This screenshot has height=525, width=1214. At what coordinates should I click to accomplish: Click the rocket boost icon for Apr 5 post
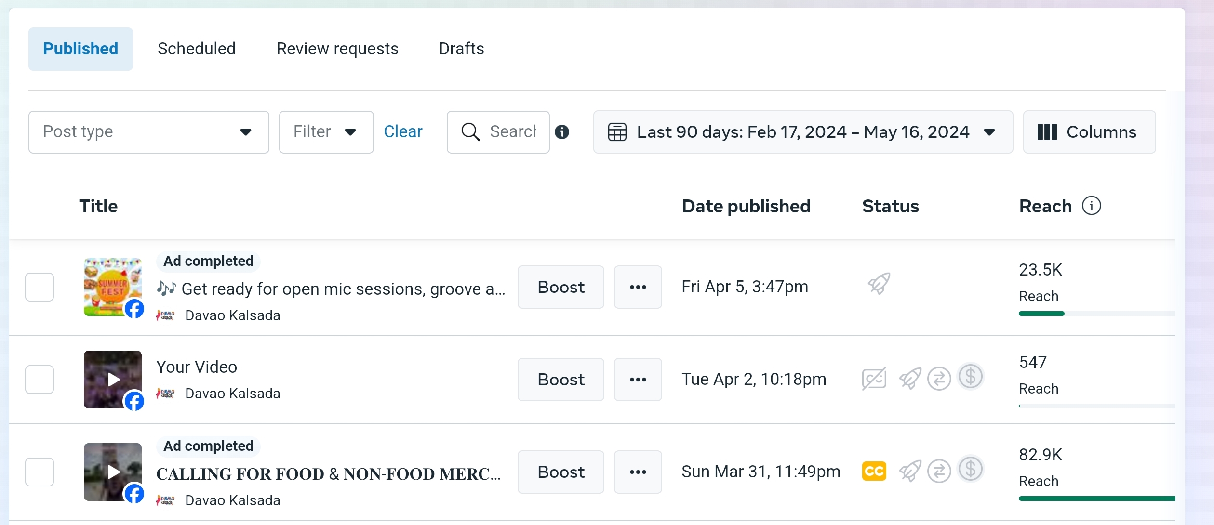tap(879, 284)
